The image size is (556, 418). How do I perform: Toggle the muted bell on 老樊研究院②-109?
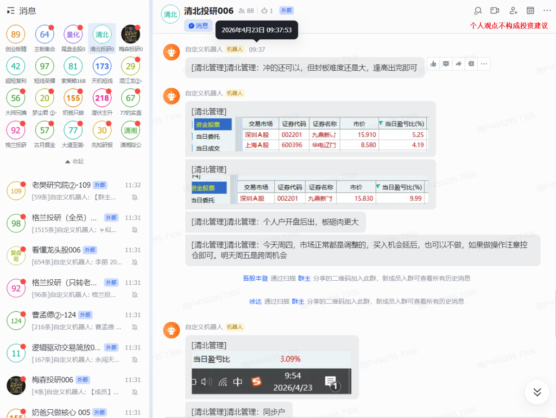pyautogui.click(x=135, y=197)
